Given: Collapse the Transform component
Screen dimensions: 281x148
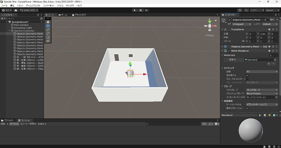Looking at the screenshot, I should 222,29.
